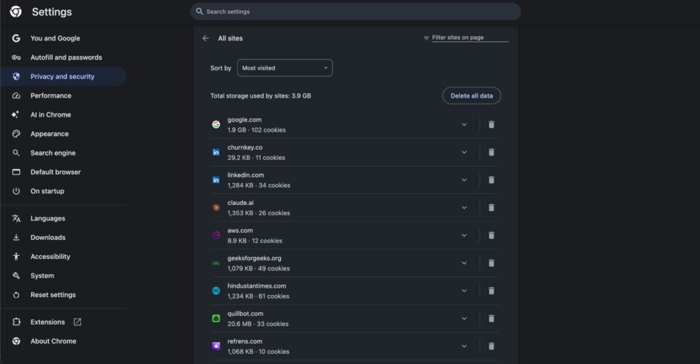The height and width of the screenshot is (364, 700).
Task: Click trash icon for quillbot.com
Action: 491,318
